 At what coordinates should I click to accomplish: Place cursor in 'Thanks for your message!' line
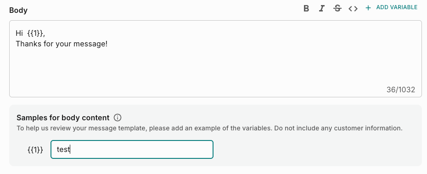[x=62, y=44]
